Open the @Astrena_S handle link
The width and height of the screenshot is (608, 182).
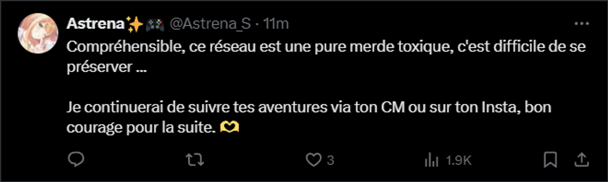(210, 24)
